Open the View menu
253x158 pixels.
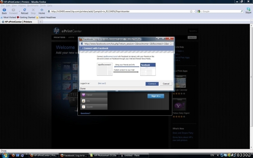tap(14, 6)
